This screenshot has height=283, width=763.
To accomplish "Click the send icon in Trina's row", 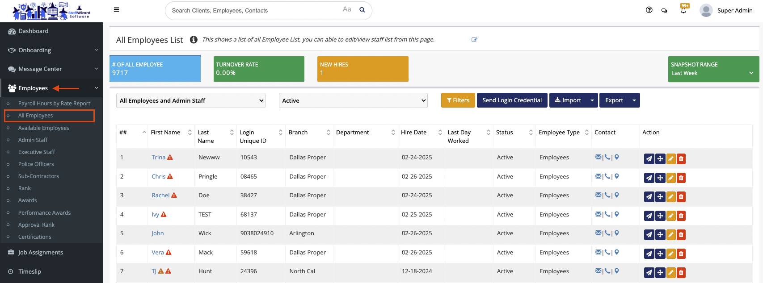I will (649, 159).
